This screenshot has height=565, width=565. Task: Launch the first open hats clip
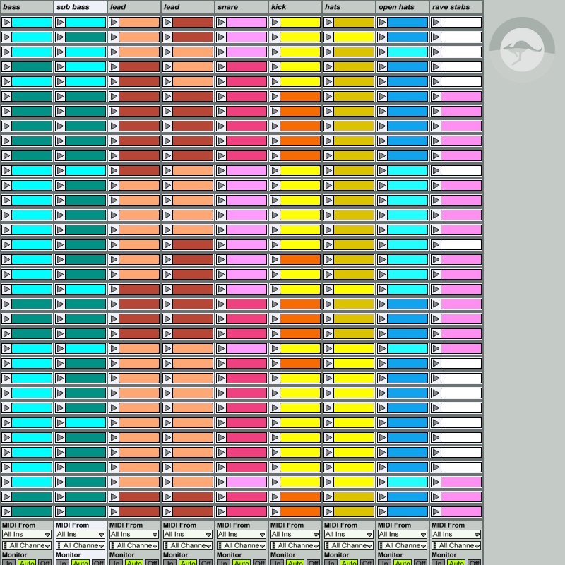tap(382, 22)
